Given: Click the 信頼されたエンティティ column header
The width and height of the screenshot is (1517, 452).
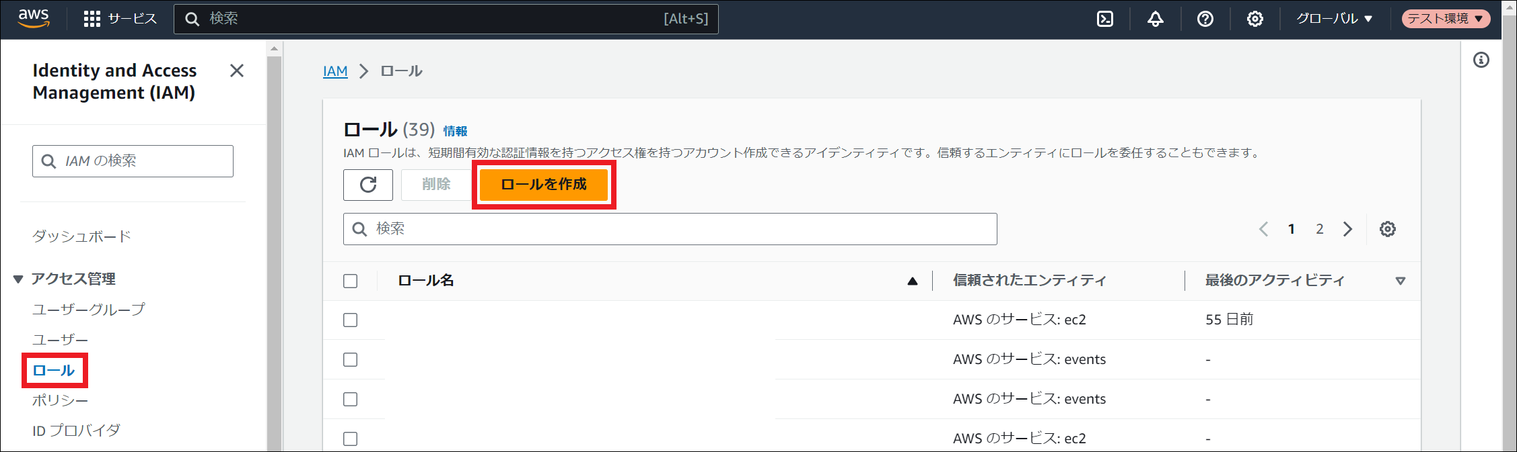Looking at the screenshot, I should tap(1029, 281).
